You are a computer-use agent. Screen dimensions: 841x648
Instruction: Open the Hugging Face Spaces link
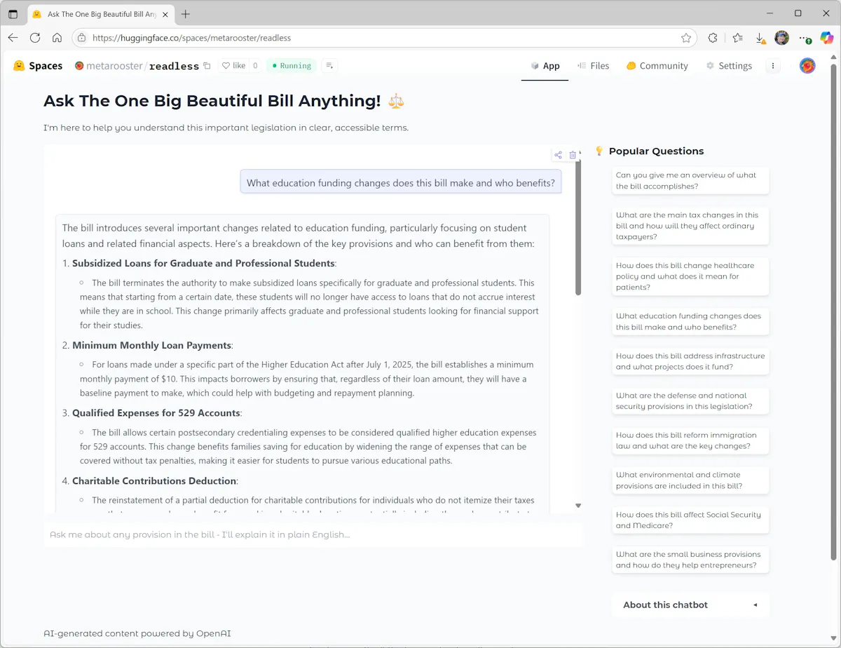38,66
